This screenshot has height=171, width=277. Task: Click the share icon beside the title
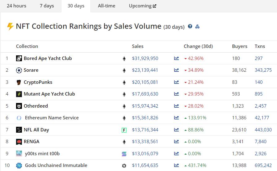[x=197, y=27]
